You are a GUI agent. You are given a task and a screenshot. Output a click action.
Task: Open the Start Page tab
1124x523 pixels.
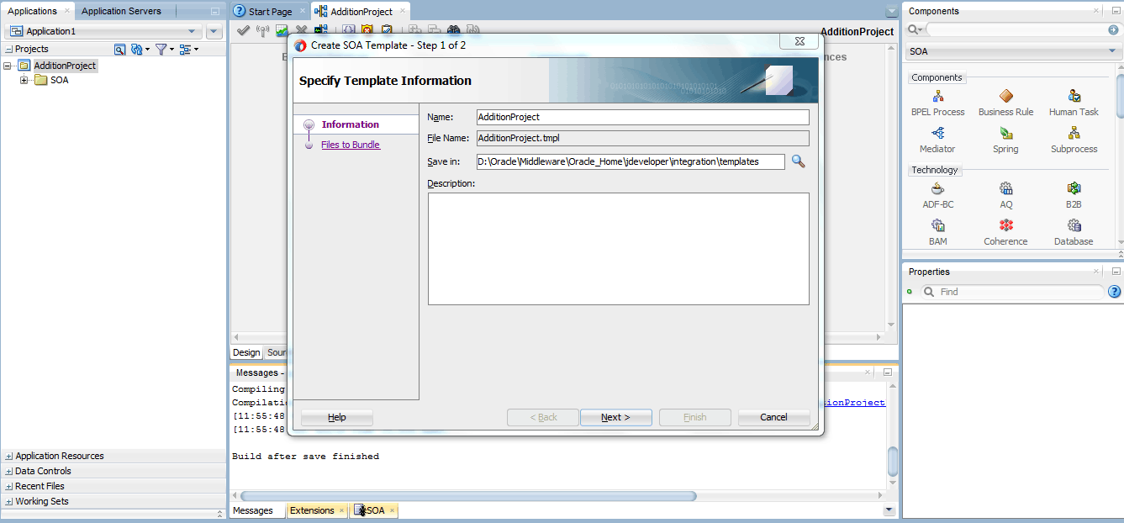[x=270, y=12]
